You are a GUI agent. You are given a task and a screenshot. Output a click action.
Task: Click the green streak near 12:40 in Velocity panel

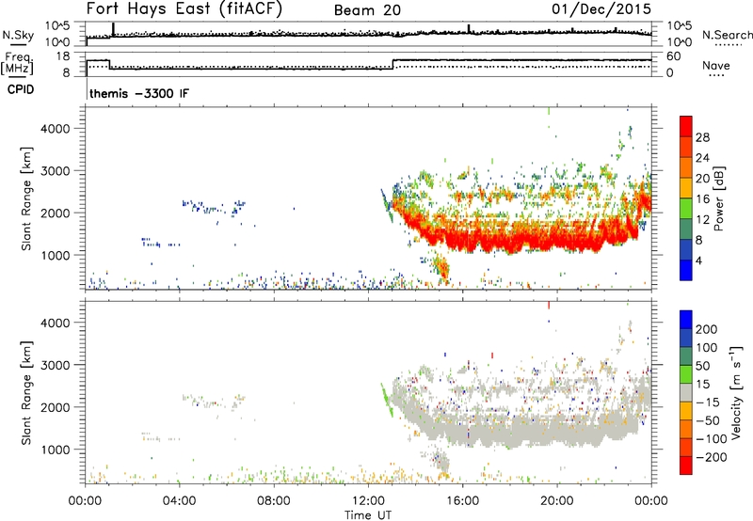coord(387,400)
